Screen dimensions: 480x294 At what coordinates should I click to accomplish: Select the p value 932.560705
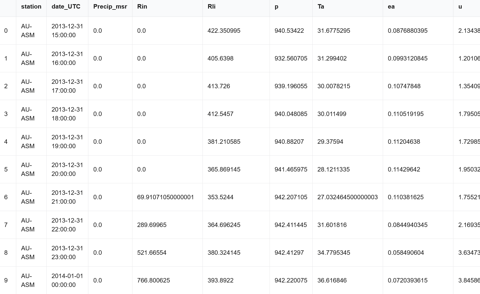click(x=291, y=58)
